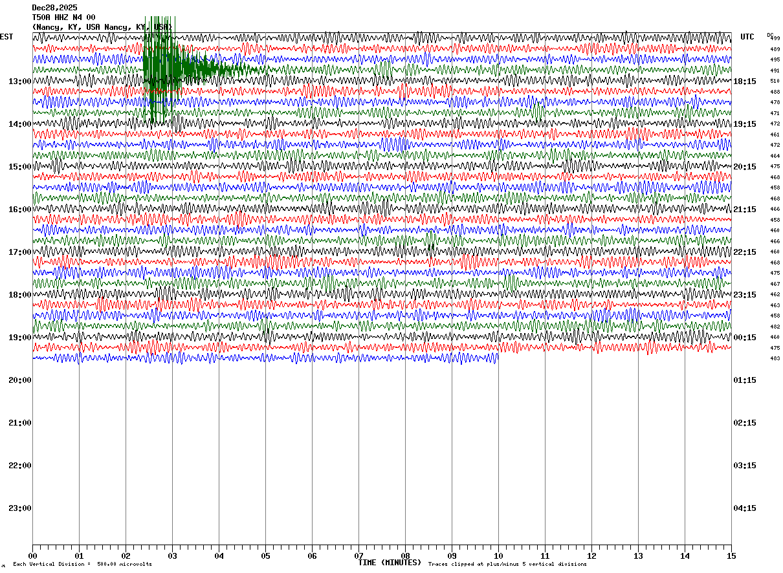Click the UTC timezone label
783x573 pixels.
tap(747, 37)
